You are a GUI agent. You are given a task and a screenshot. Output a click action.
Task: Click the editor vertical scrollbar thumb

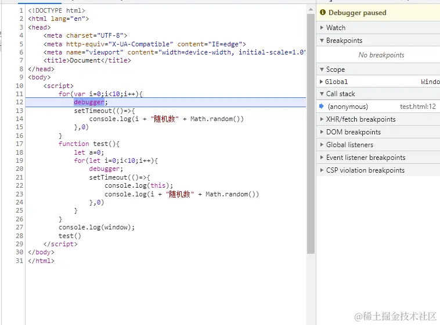click(x=311, y=134)
